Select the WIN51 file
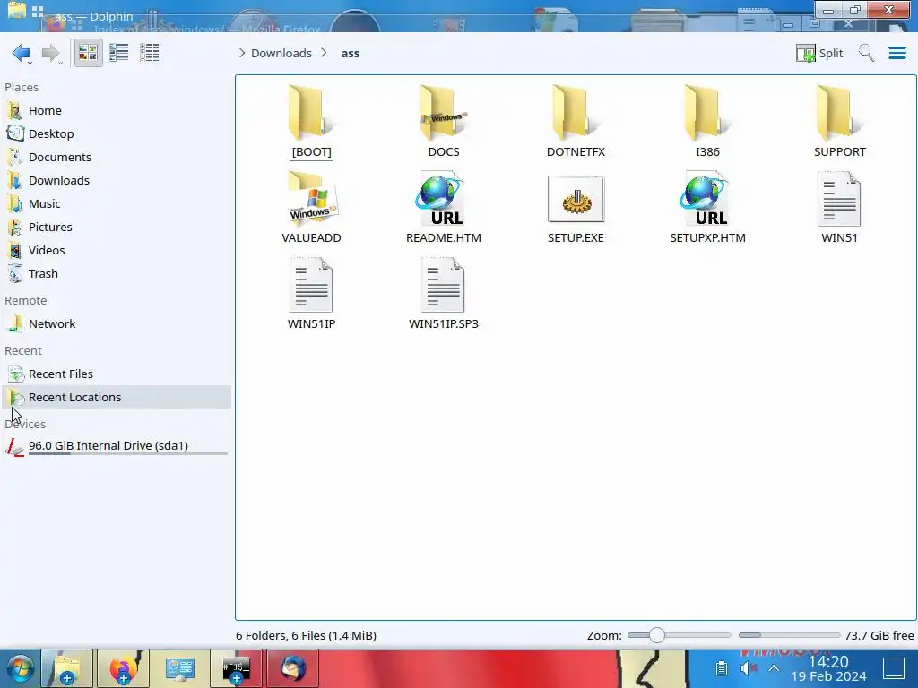The height and width of the screenshot is (688, 918). (x=839, y=208)
